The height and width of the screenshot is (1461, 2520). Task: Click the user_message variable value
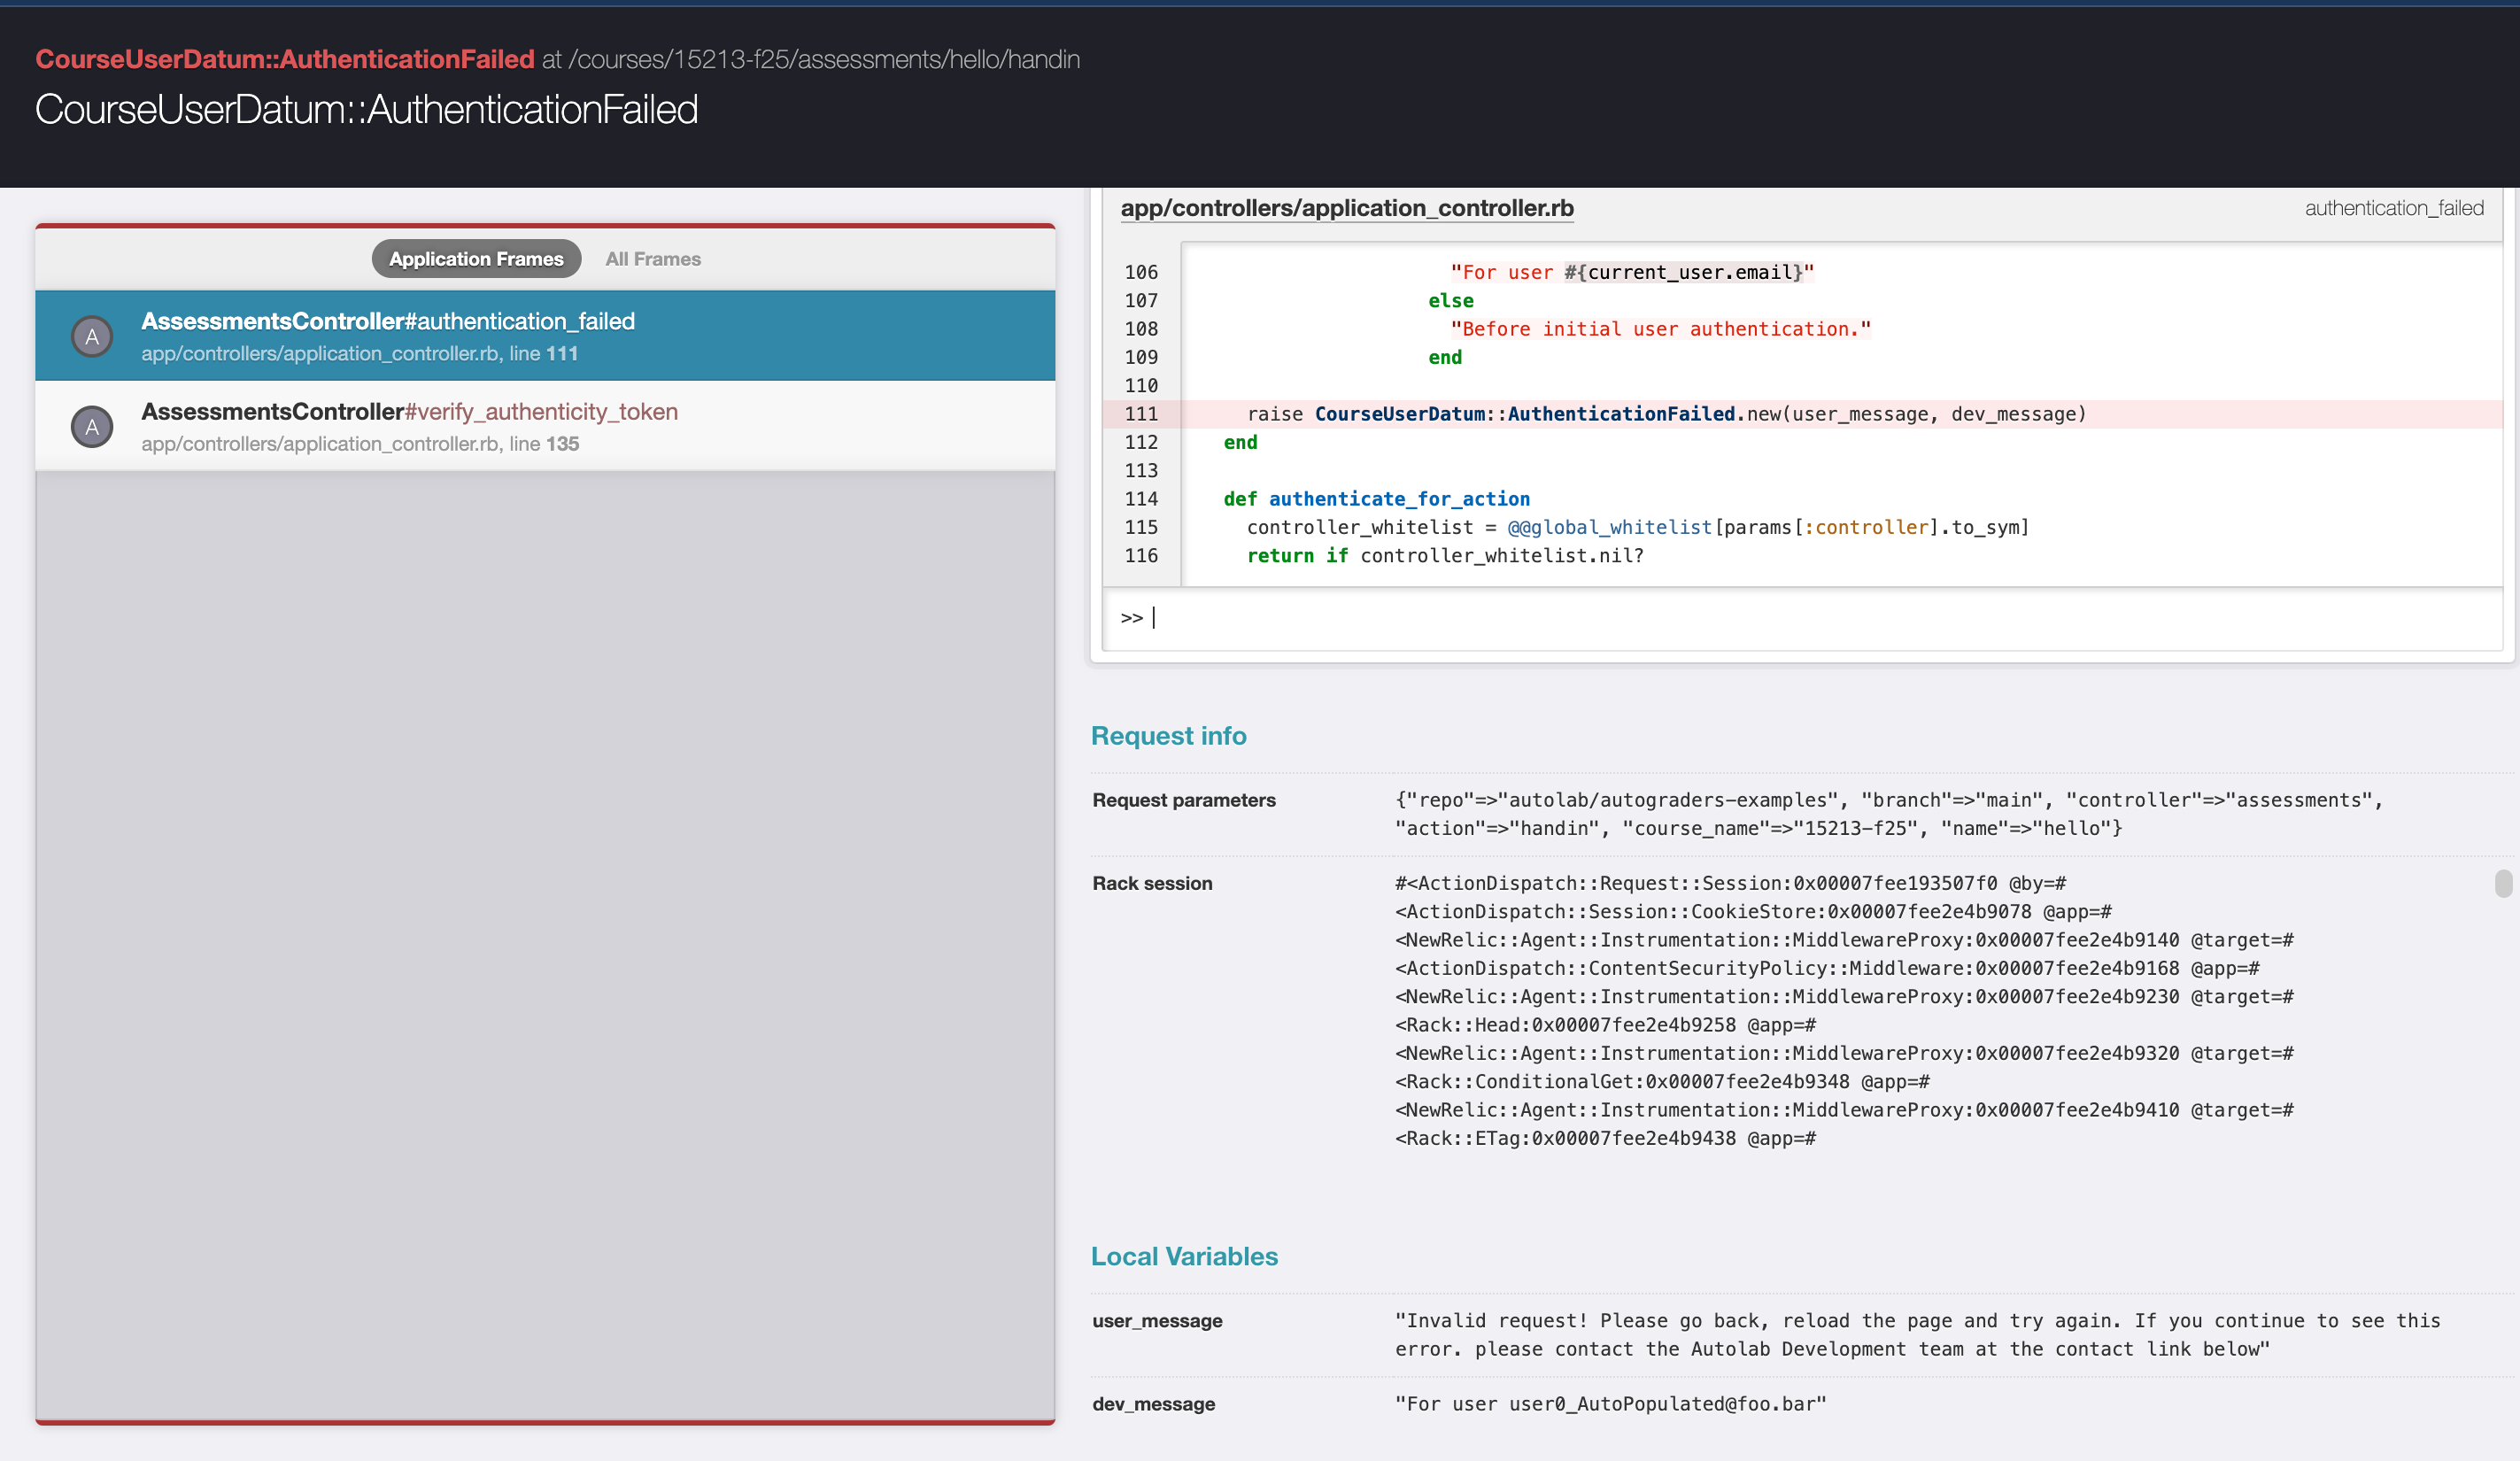point(1916,1334)
